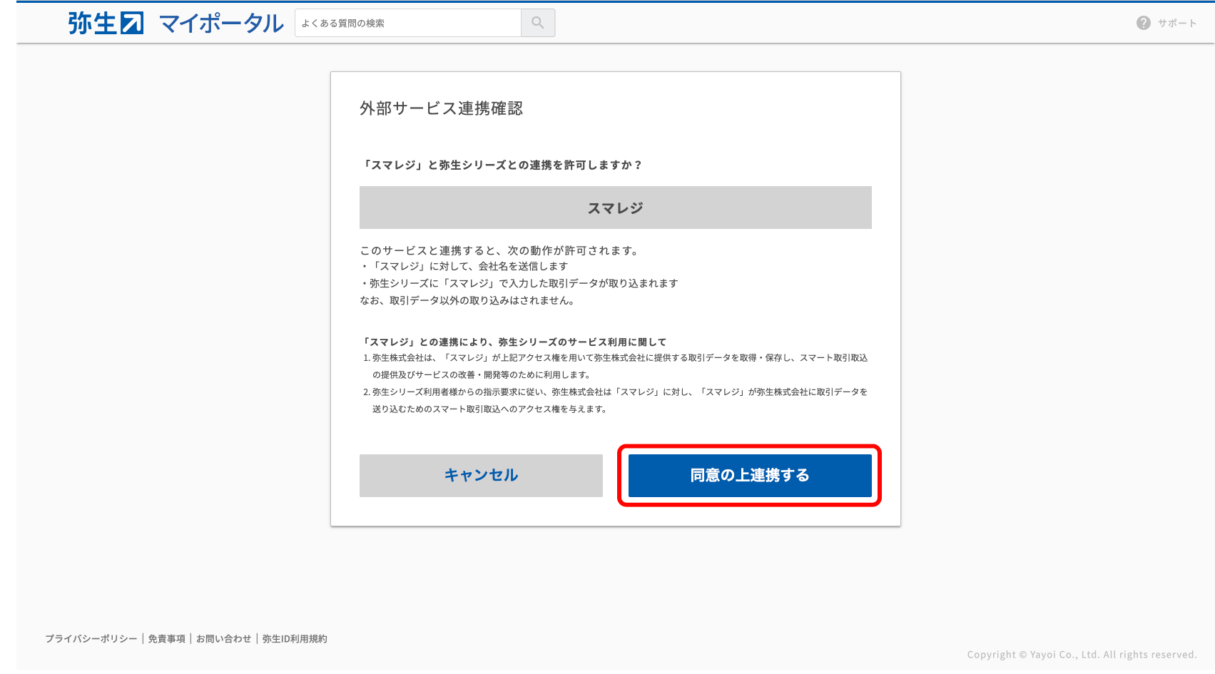Open the 弥生ID利用規約 footer link

click(295, 638)
